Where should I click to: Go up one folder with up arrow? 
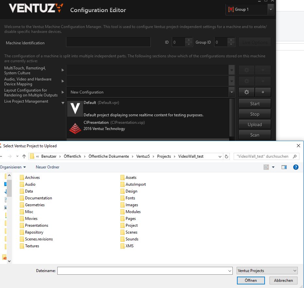pos(24,156)
